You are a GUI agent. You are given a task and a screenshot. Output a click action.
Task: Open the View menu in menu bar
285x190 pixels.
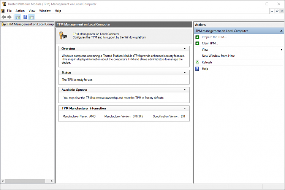[x=32, y=11]
